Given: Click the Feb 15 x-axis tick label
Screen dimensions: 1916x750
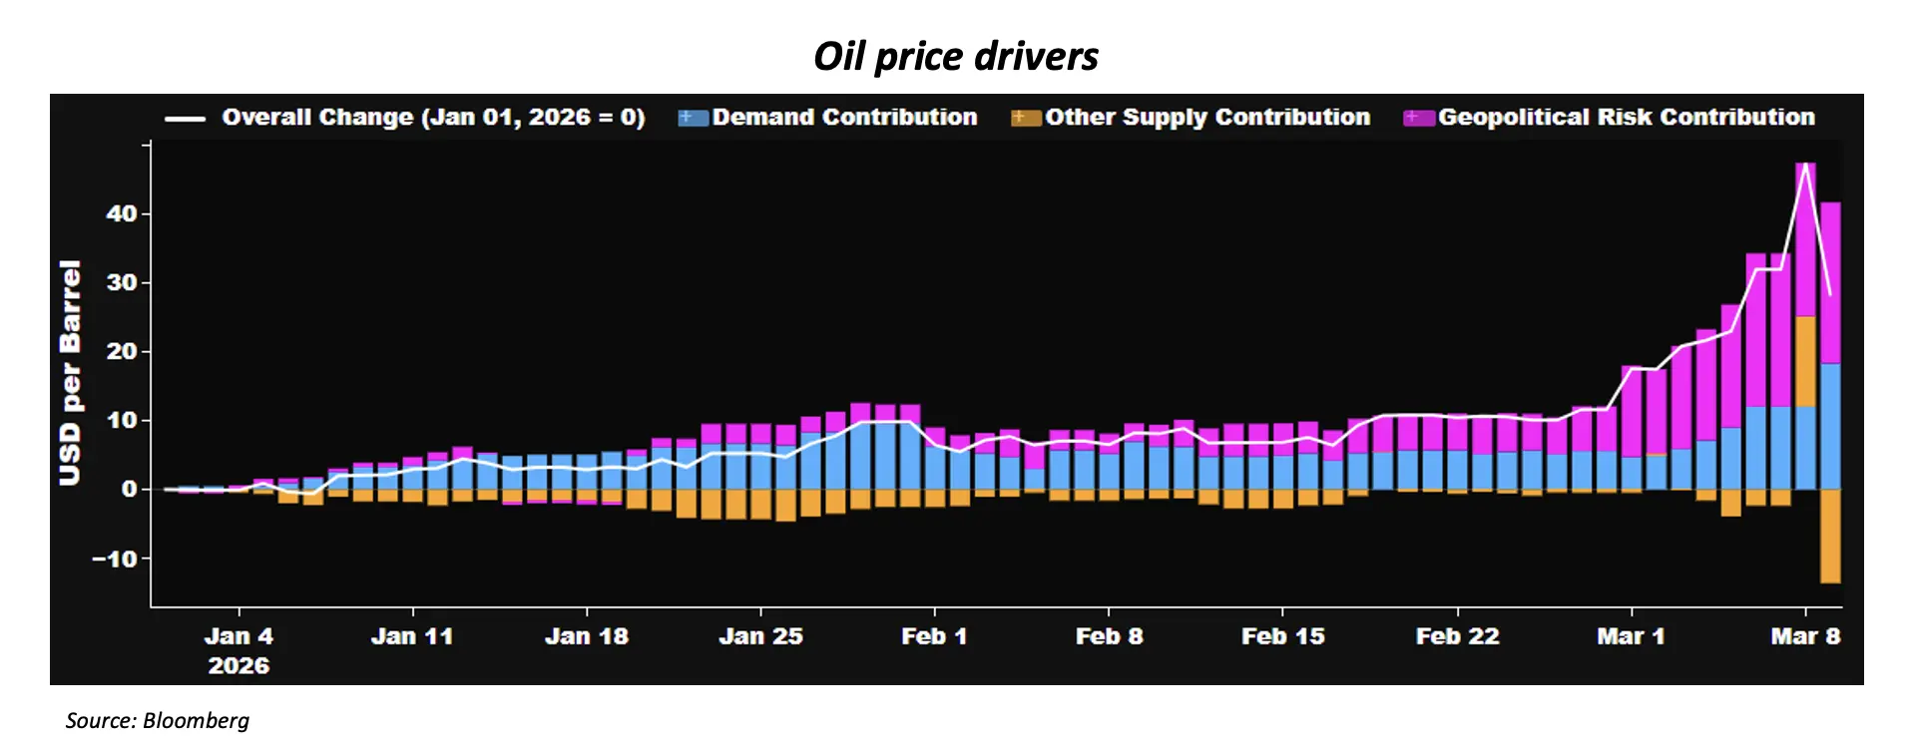Looking at the screenshot, I should [x=1282, y=636].
